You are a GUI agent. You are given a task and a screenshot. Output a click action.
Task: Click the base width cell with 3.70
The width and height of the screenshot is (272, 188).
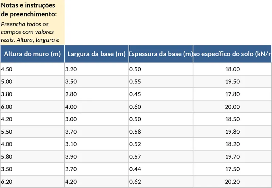pyautogui.click(x=97, y=132)
